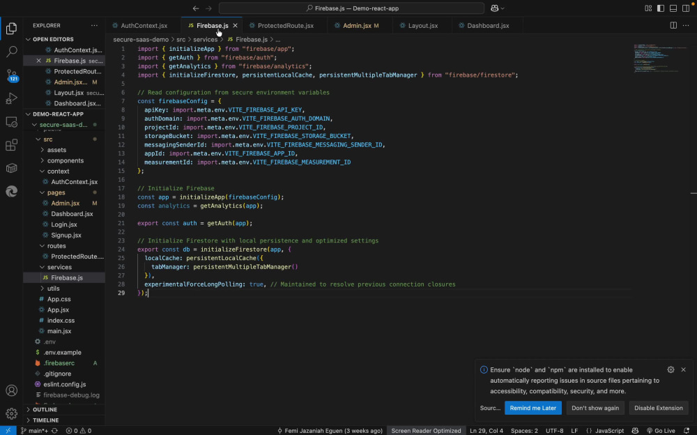Open the Run and Debug view

coord(12,98)
